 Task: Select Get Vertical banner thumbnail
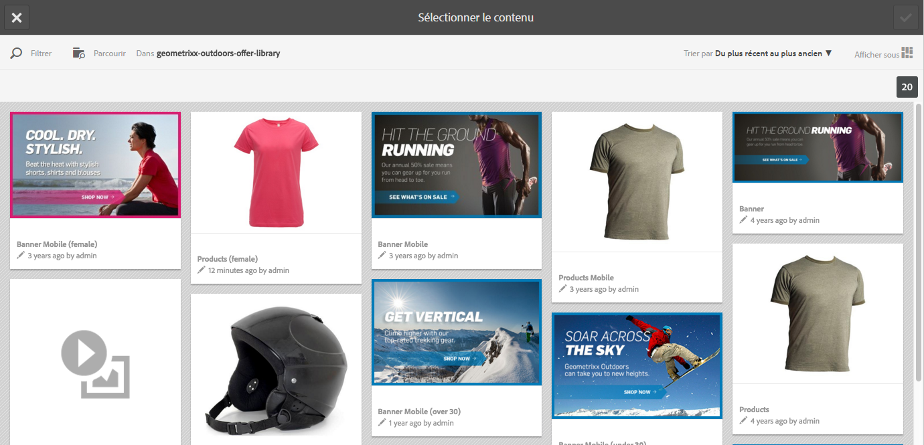click(457, 332)
